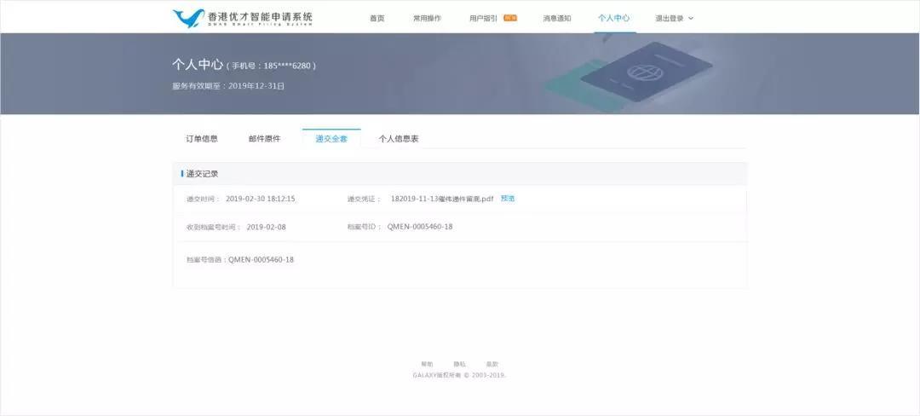Click the 预览 link beside the PDF
The width and height of the screenshot is (920, 416).
pos(508,199)
